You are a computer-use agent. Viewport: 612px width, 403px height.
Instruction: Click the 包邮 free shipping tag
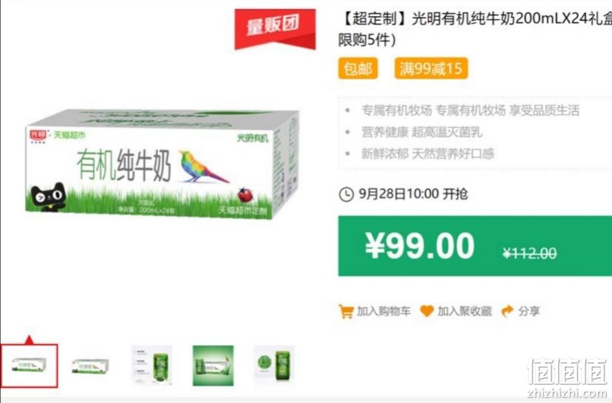[x=358, y=69]
